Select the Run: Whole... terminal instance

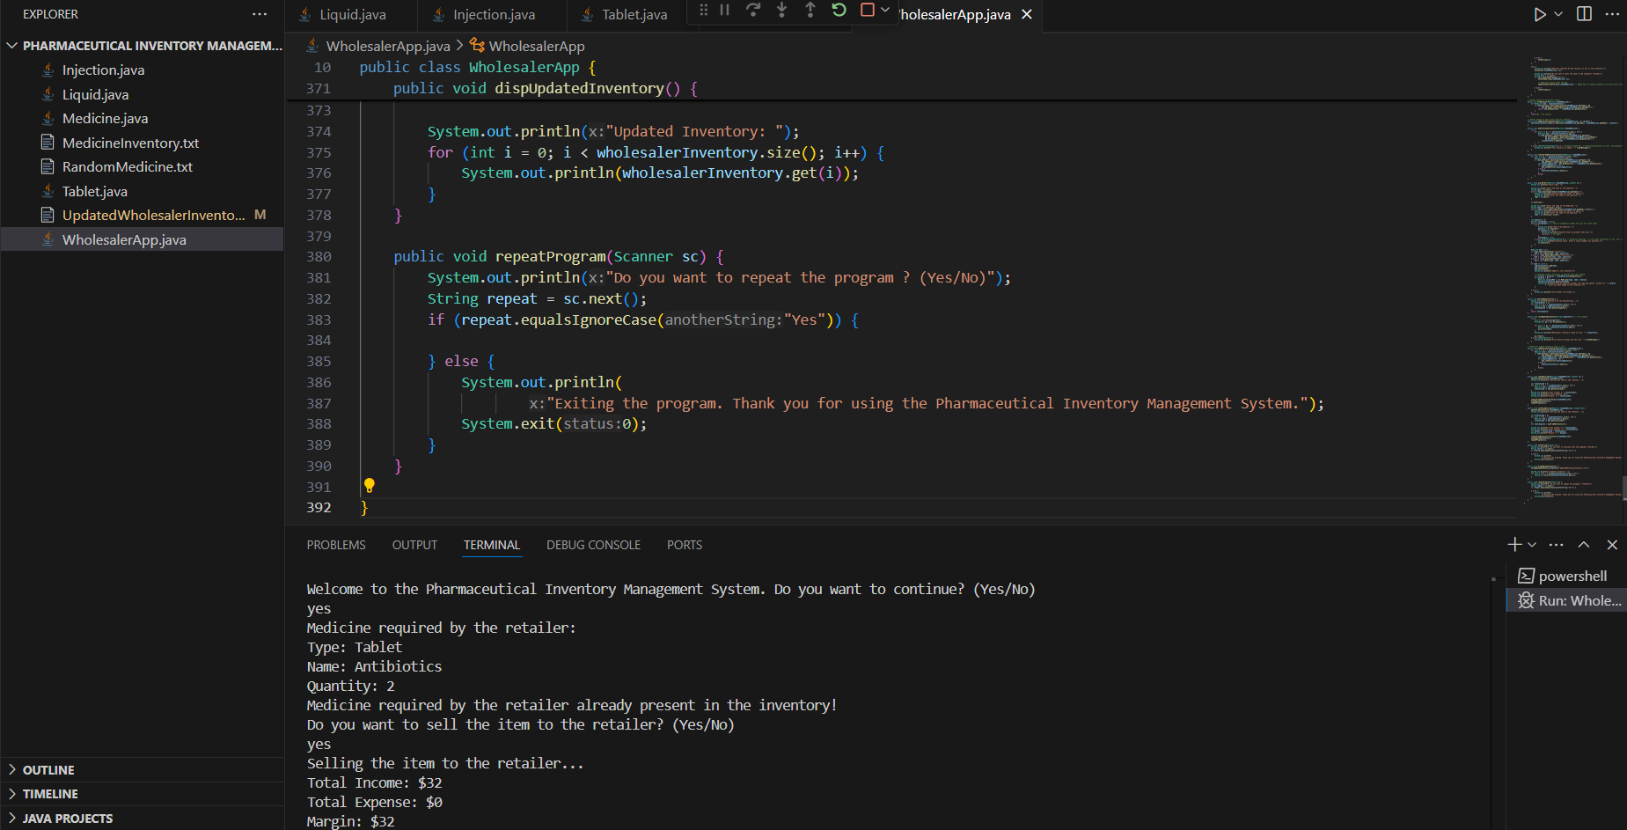pyautogui.click(x=1566, y=600)
